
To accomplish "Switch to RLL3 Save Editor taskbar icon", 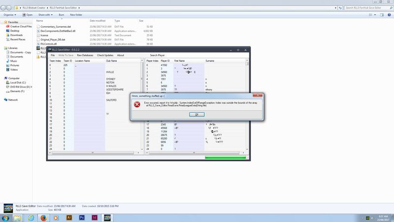I will [x=107, y=218].
